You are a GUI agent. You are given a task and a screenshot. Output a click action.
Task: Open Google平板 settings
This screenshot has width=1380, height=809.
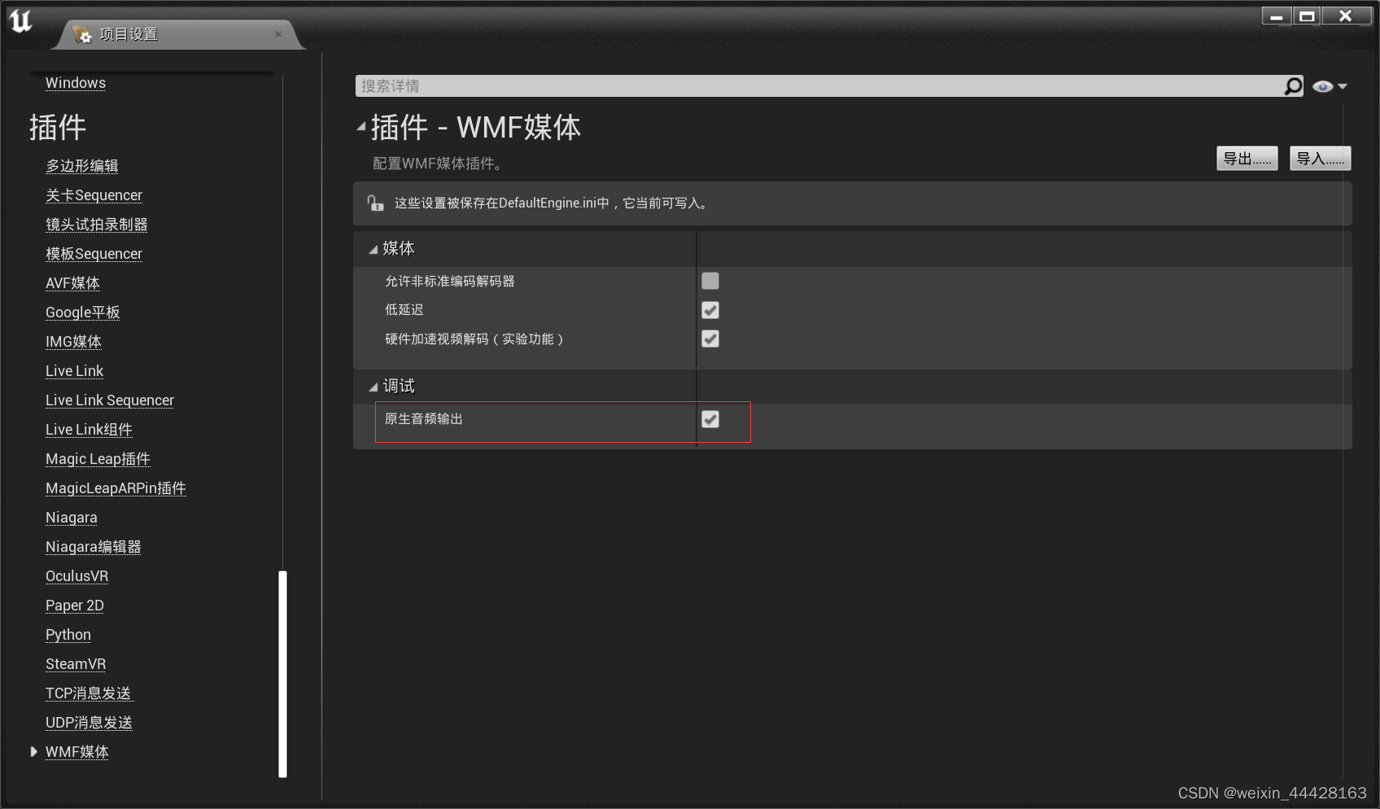click(83, 313)
